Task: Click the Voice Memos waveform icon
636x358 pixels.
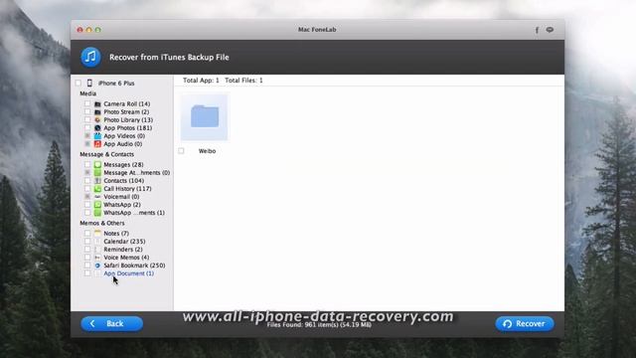Action: (97, 258)
